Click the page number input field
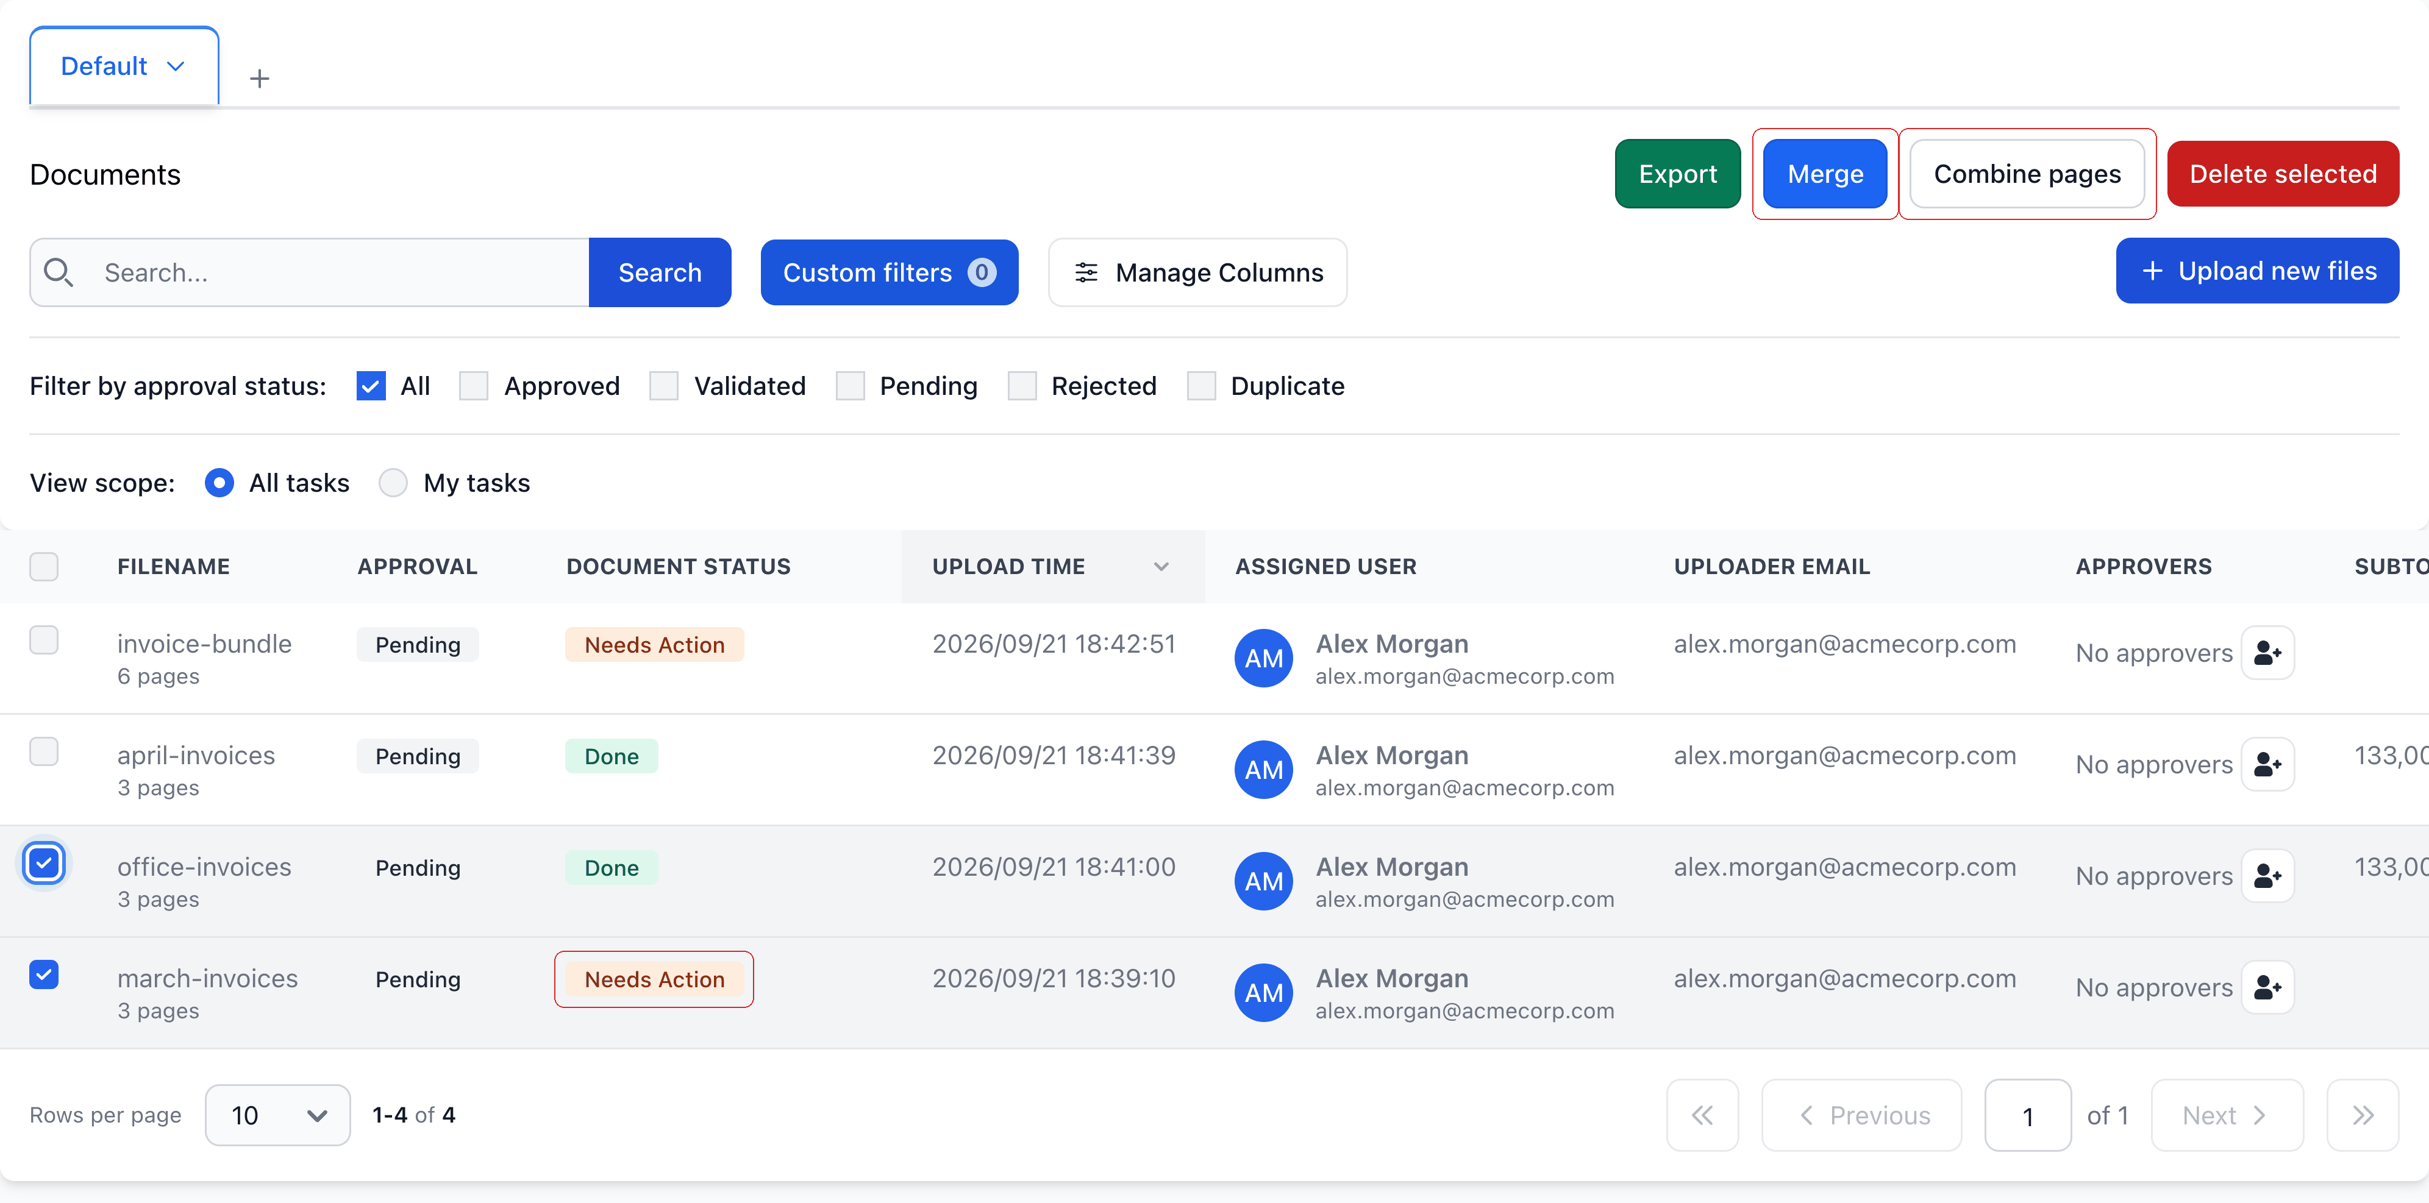 click(x=2027, y=1115)
